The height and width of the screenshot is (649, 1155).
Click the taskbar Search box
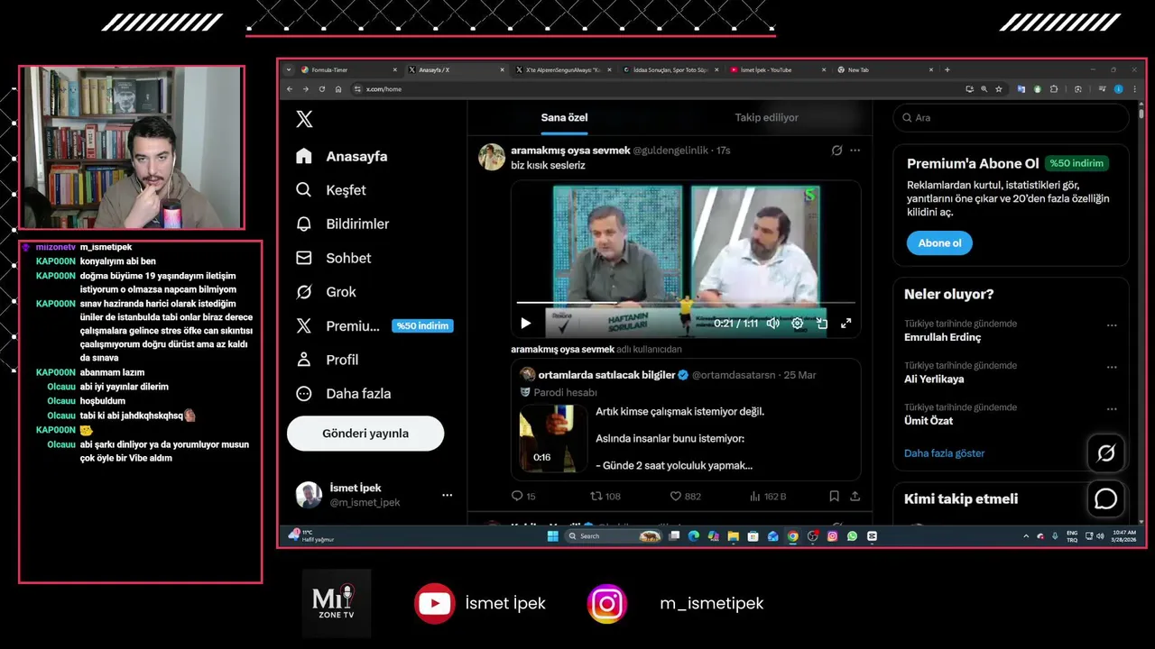point(614,535)
